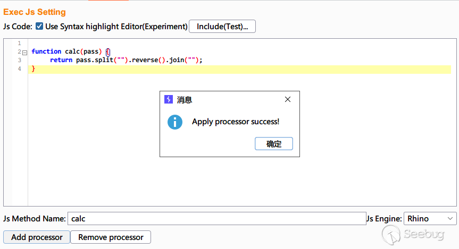Click the Apply processor success! message text

tap(236, 122)
